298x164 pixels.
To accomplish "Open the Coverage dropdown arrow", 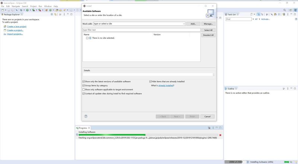I will 37,10.
